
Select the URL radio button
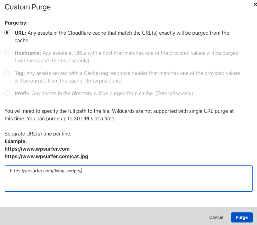7,32
